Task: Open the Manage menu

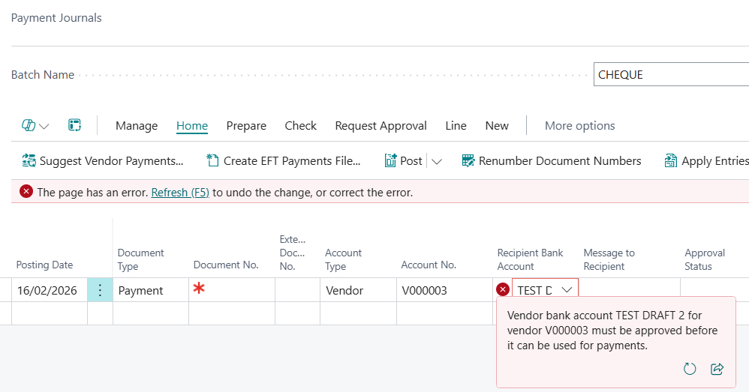Action: 137,126
